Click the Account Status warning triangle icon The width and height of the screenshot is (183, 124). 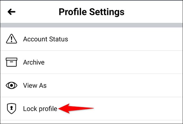point(12,39)
